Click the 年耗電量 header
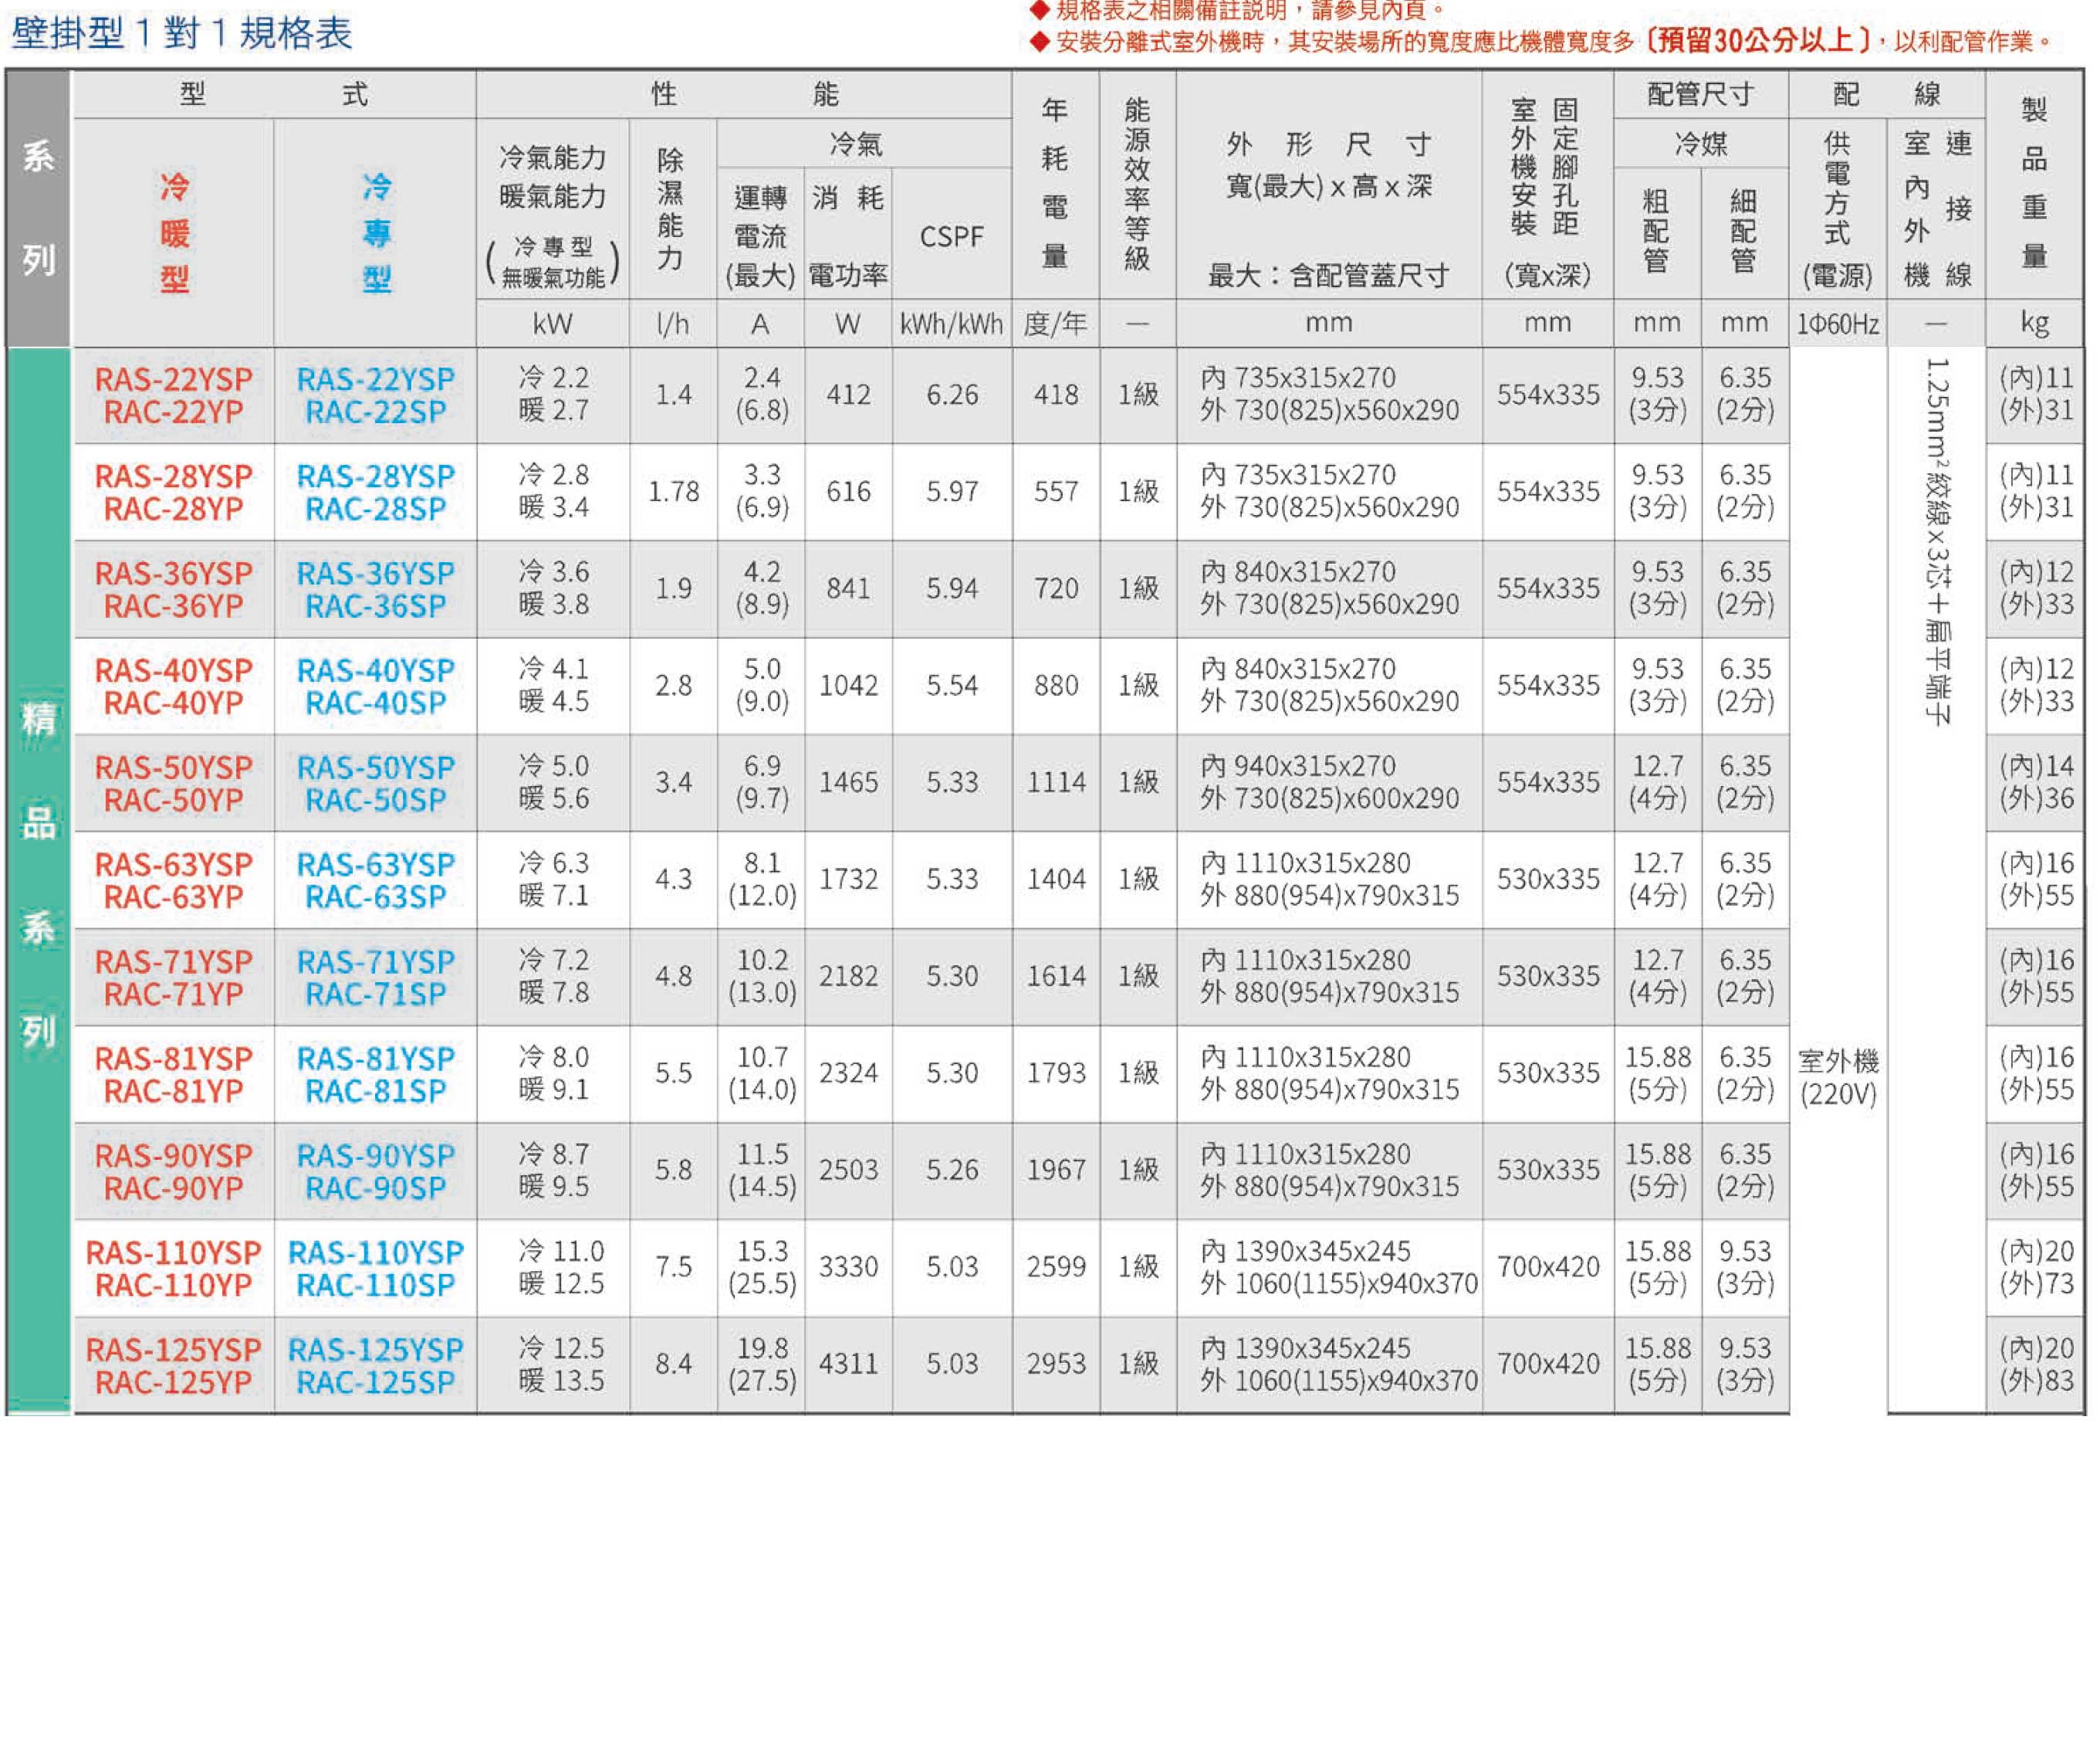2100x1742 pixels. click(1056, 184)
